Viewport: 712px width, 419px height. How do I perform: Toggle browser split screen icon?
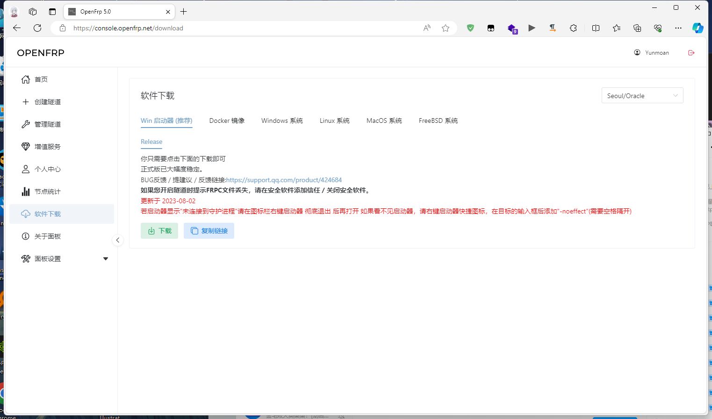coord(596,28)
